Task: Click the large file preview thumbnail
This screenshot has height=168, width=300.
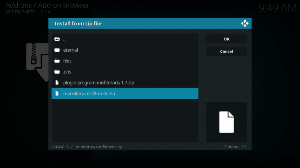Action: (226, 122)
